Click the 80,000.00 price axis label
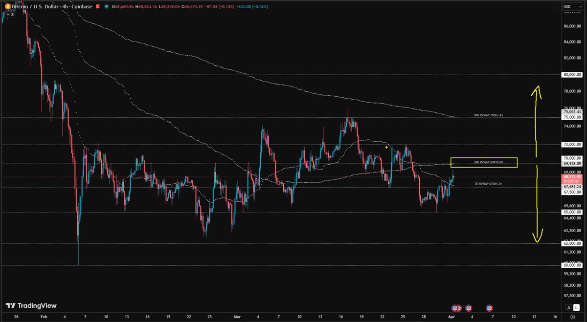587x322 pixels. pyautogui.click(x=572, y=75)
